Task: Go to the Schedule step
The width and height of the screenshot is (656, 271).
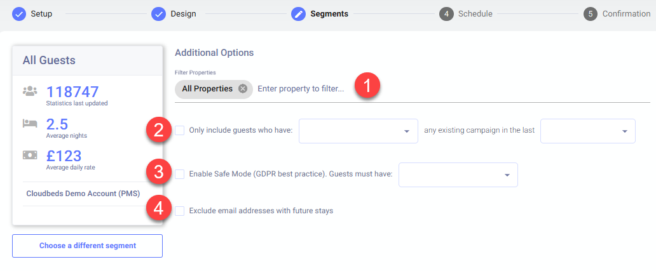Action: coord(475,14)
